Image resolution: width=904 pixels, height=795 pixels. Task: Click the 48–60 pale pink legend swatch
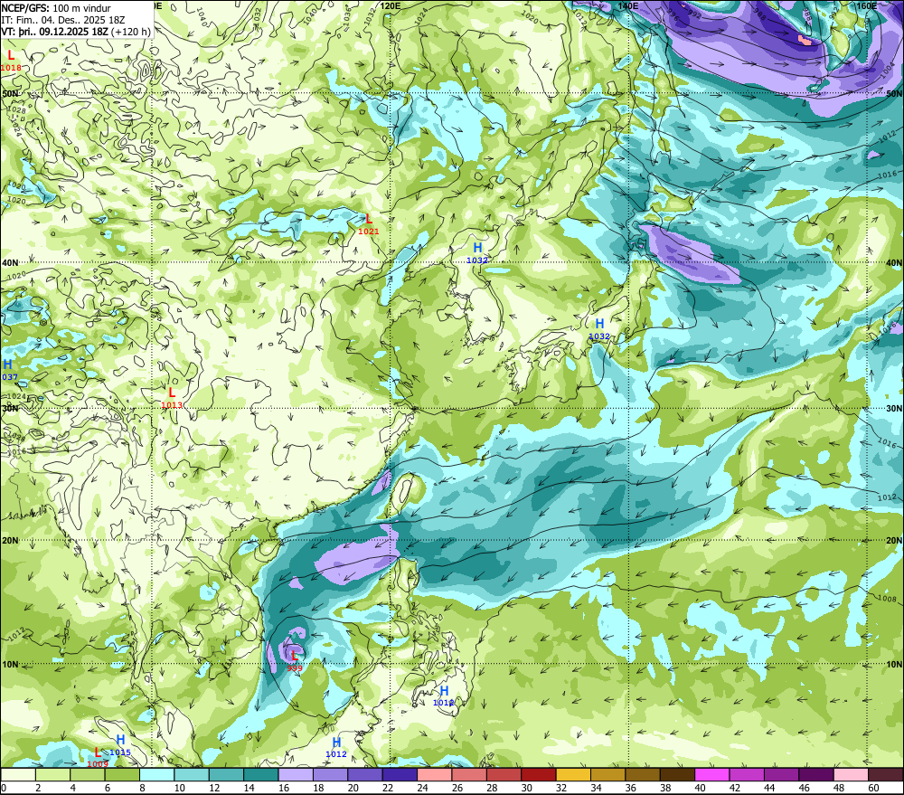click(x=851, y=774)
